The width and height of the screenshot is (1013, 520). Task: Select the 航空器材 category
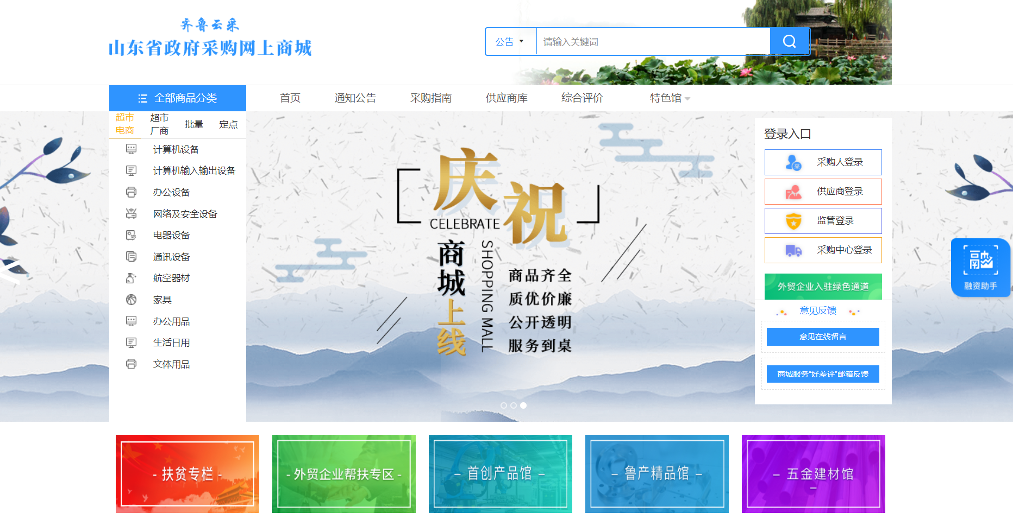[x=171, y=278]
